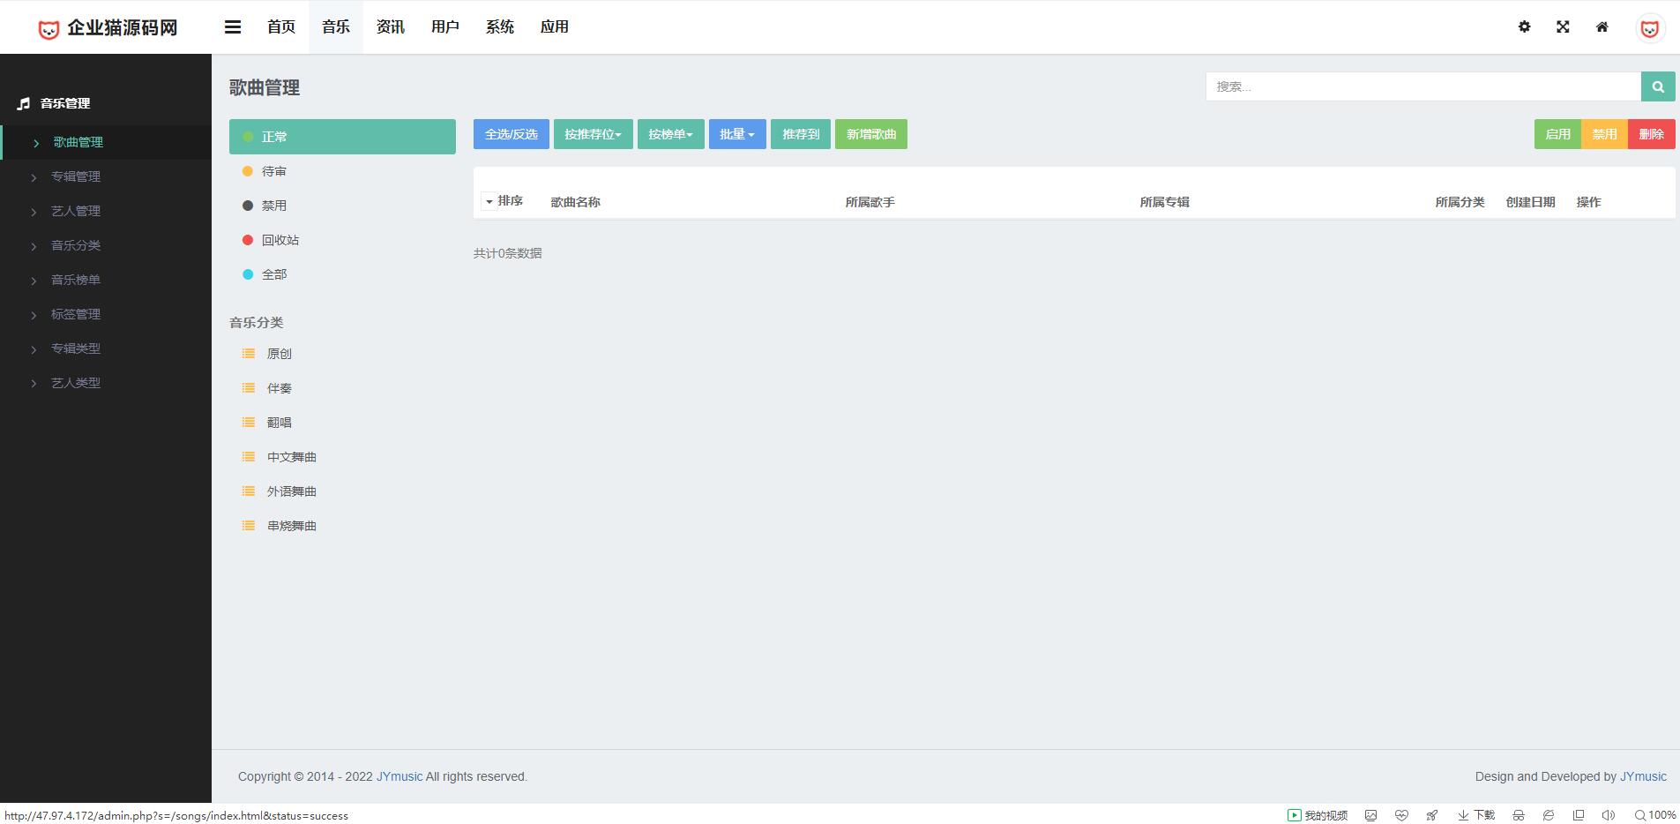This screenshot has height=824, width=1680.
Task: Click the magnifier search button
Action: coord(1658,86)
